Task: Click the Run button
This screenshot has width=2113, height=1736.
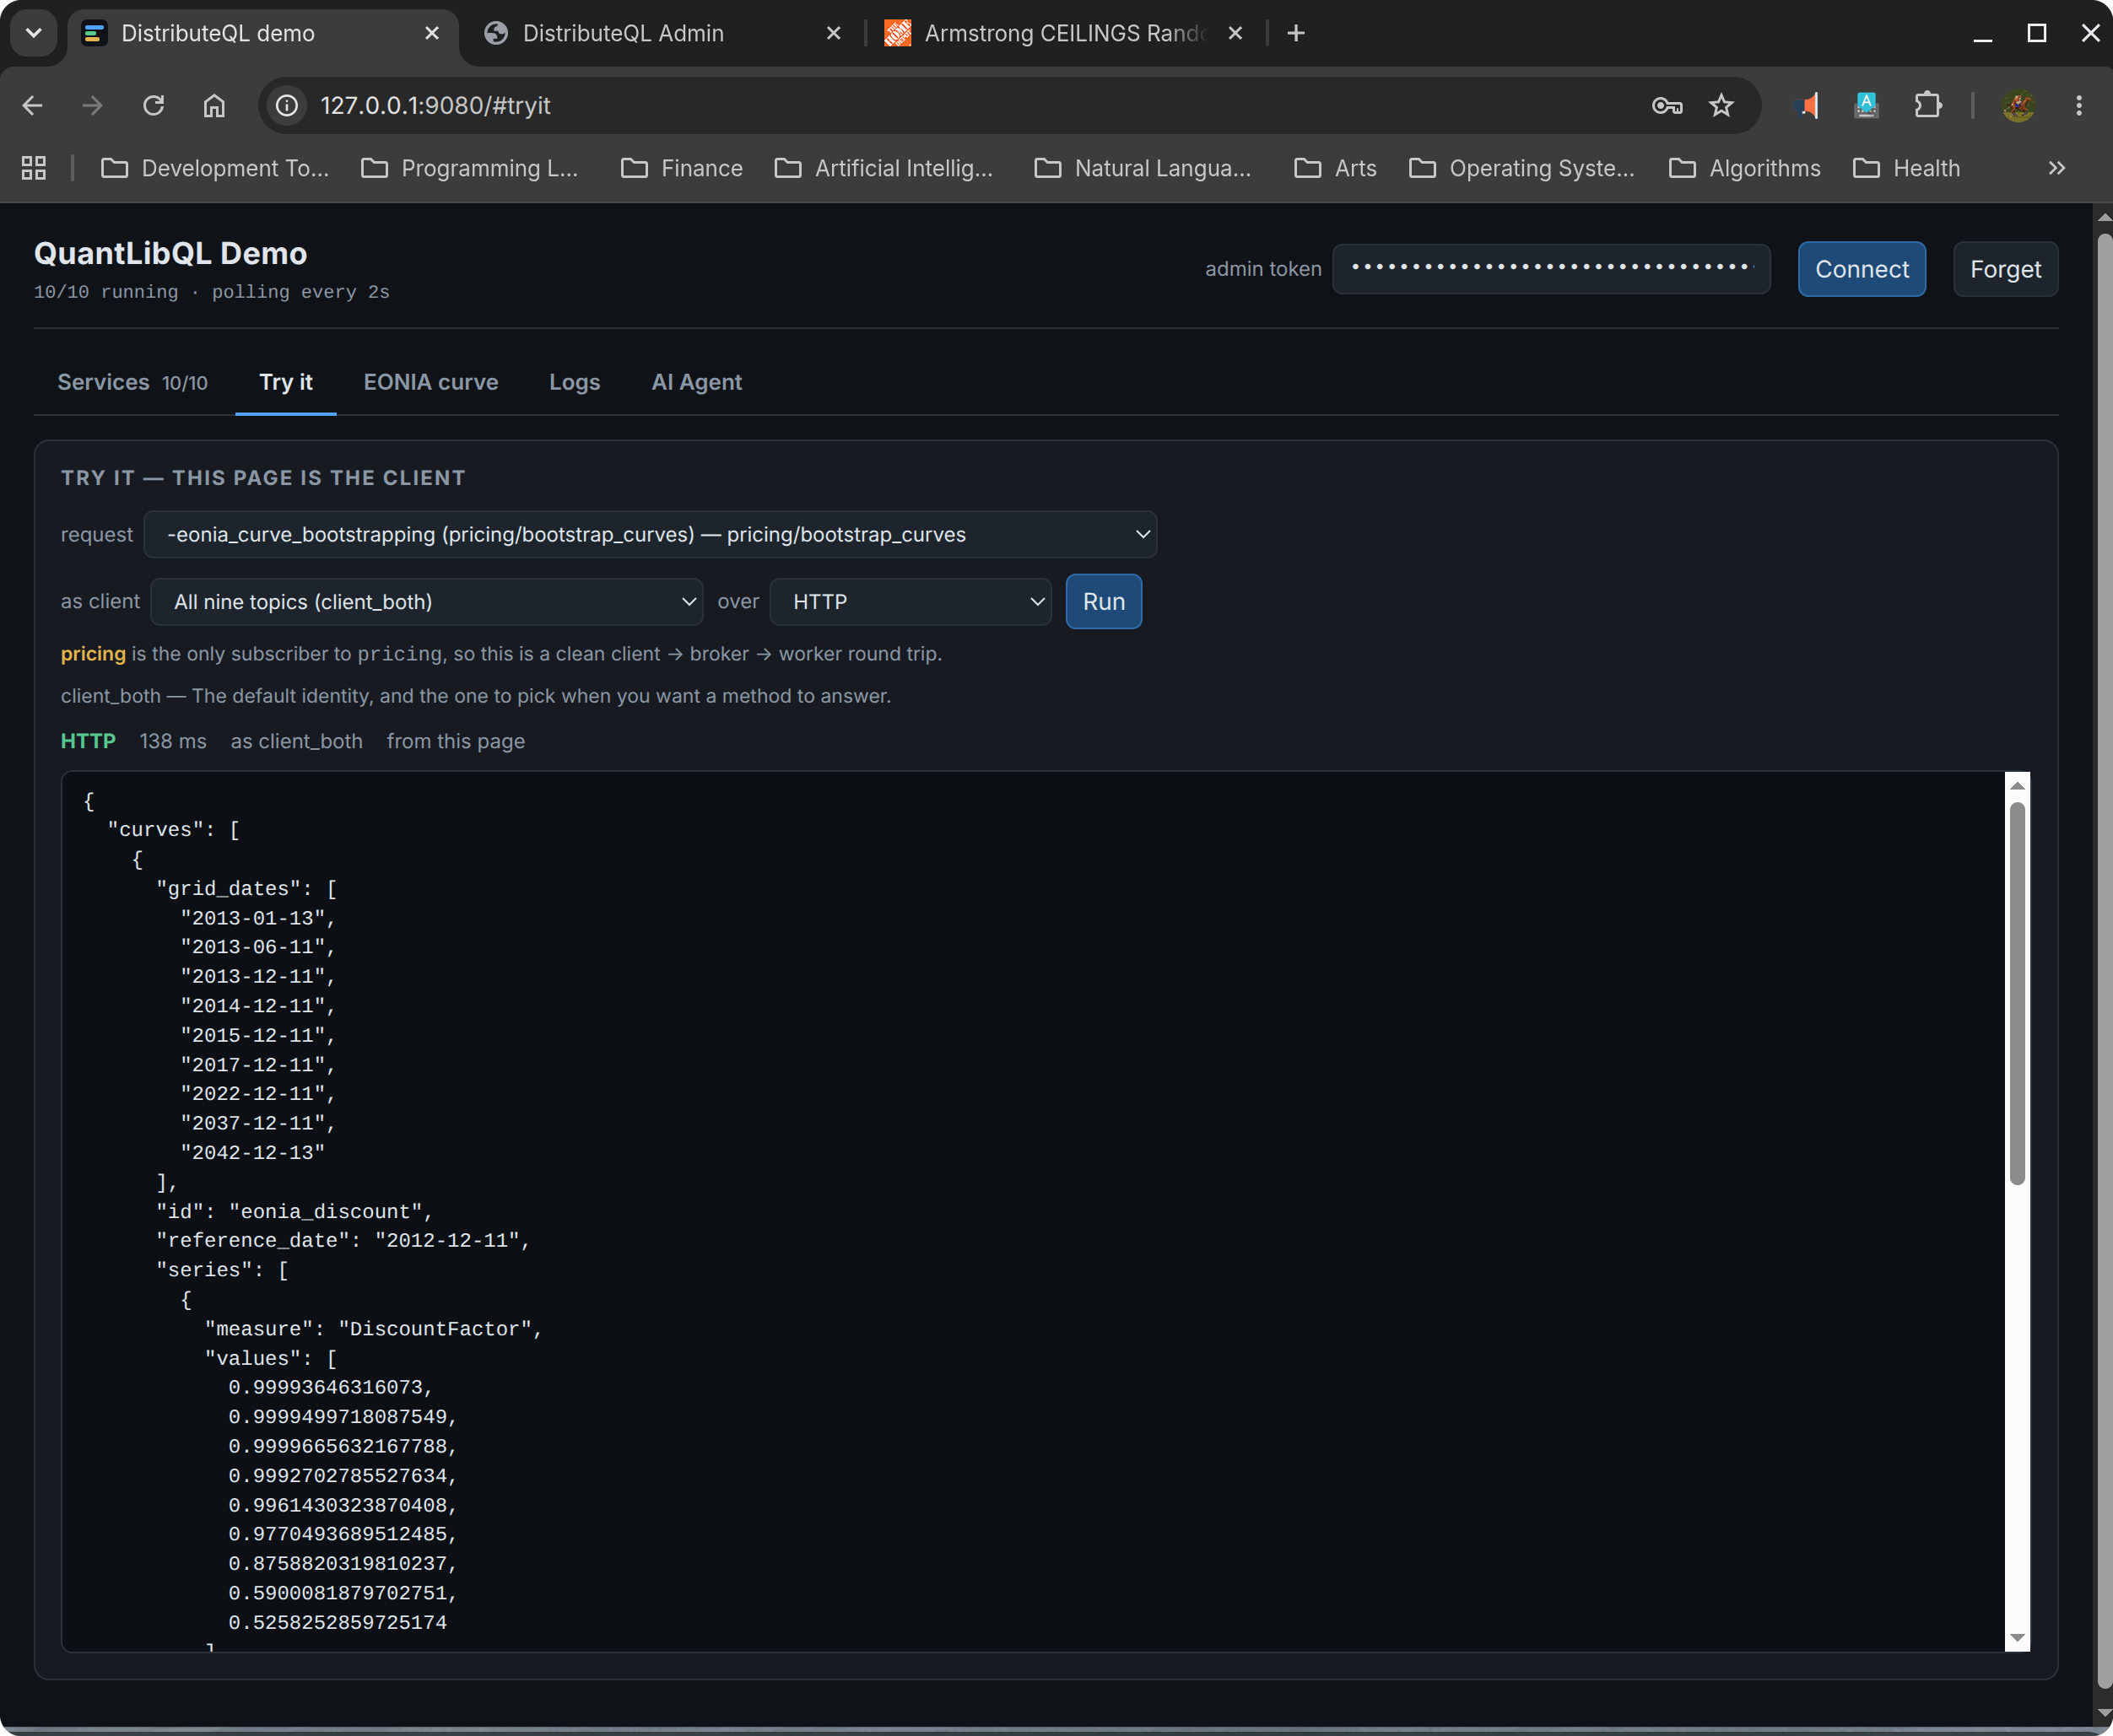Action: click(x=1104, y=601)
